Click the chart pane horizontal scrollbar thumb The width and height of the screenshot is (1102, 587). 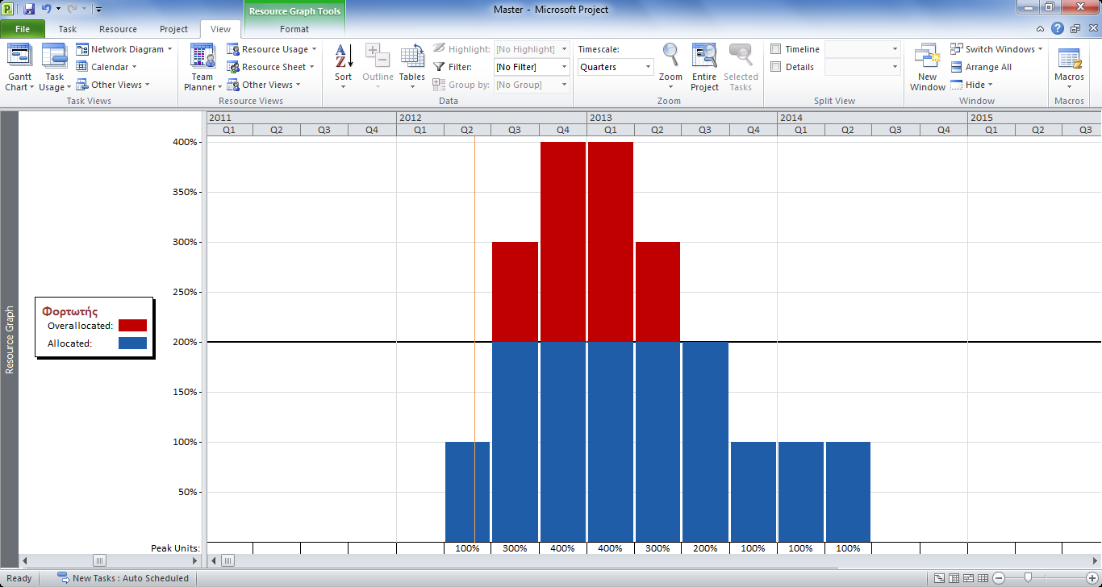[x=228, y=560]
